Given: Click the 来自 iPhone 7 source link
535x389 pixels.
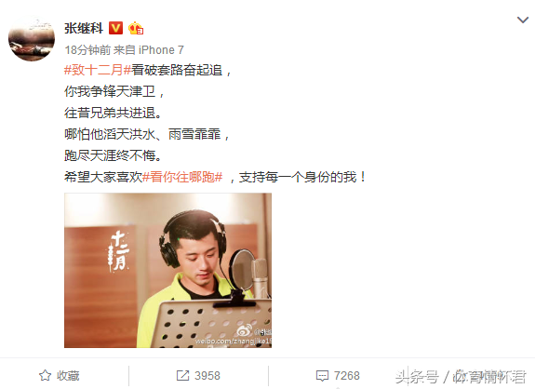Looking at the screenshot, I should (x=149, y=50).
